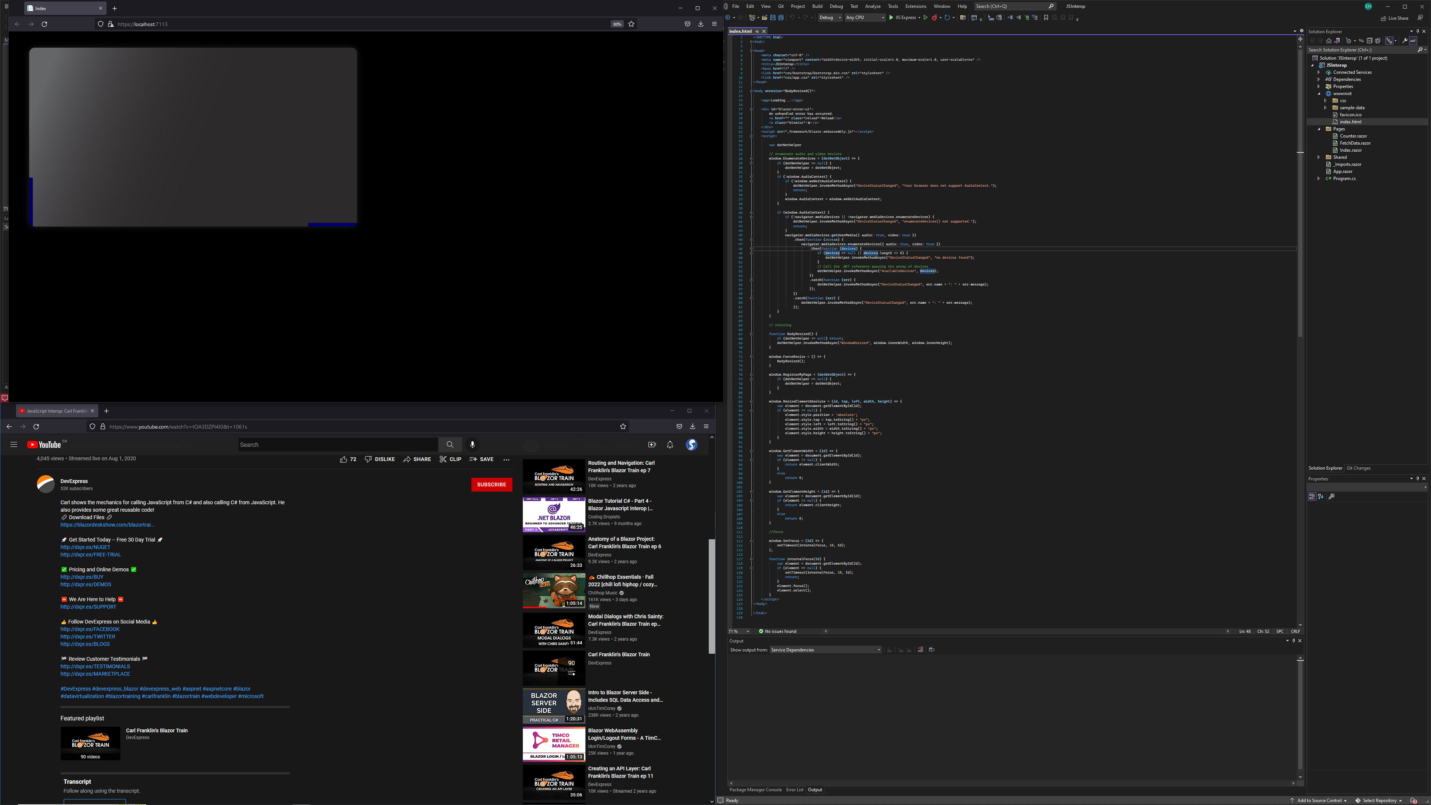Switch to Package Manager Console tab

pos(755,789)
